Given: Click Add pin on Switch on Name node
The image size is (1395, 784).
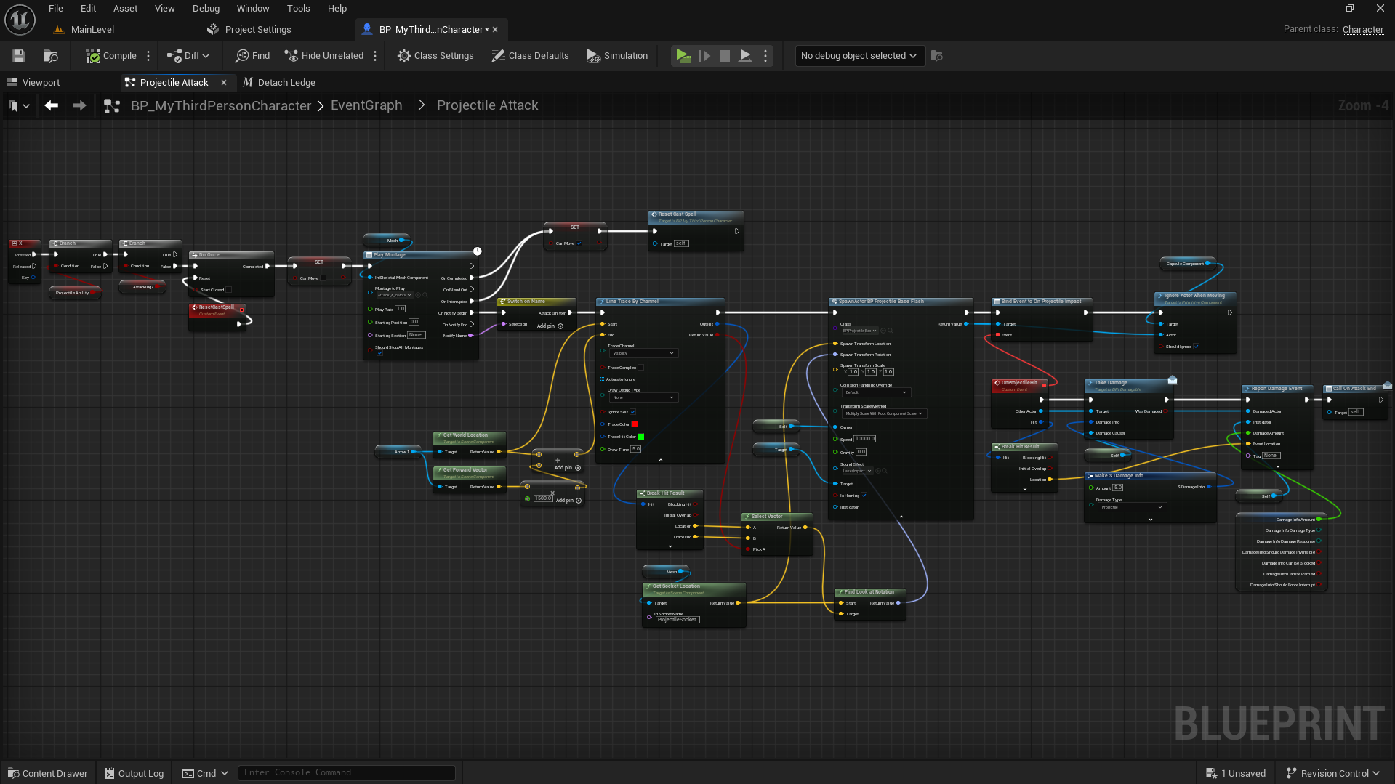Looking at the screenshot, I should pyautogui.click(x=550, y=326).
